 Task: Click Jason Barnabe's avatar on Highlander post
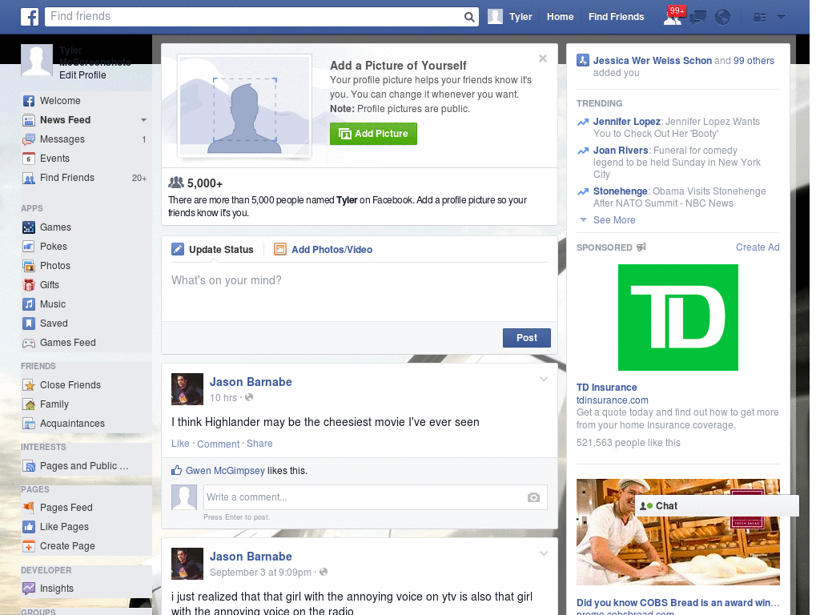(x=187, y=389)
